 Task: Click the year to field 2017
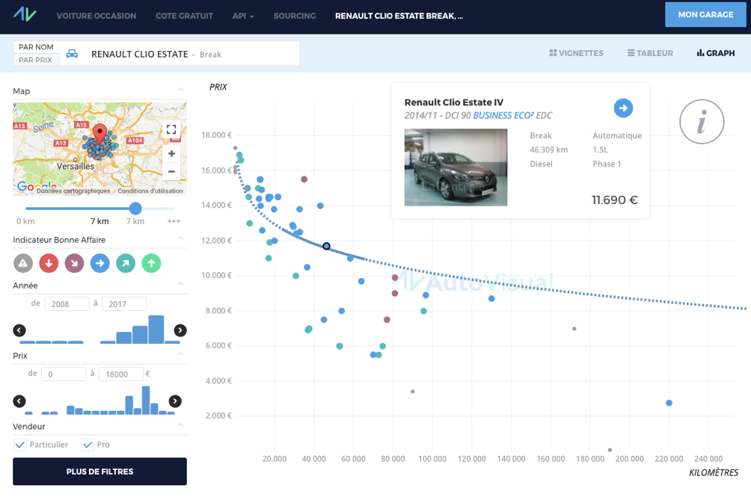pos(124,303)
